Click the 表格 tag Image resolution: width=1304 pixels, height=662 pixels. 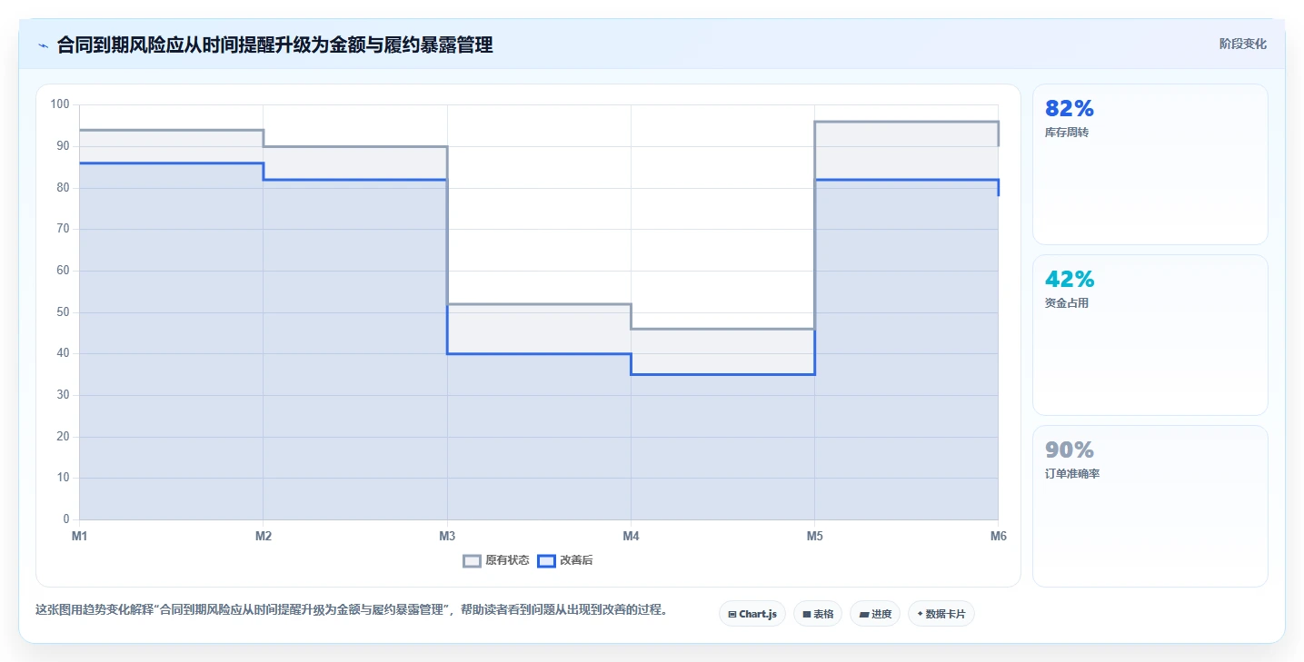(x=818, y=614)
